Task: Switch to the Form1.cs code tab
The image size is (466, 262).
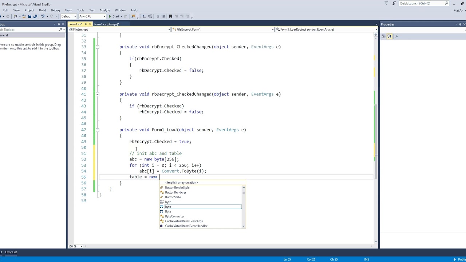Action: (x=75, y=24)
